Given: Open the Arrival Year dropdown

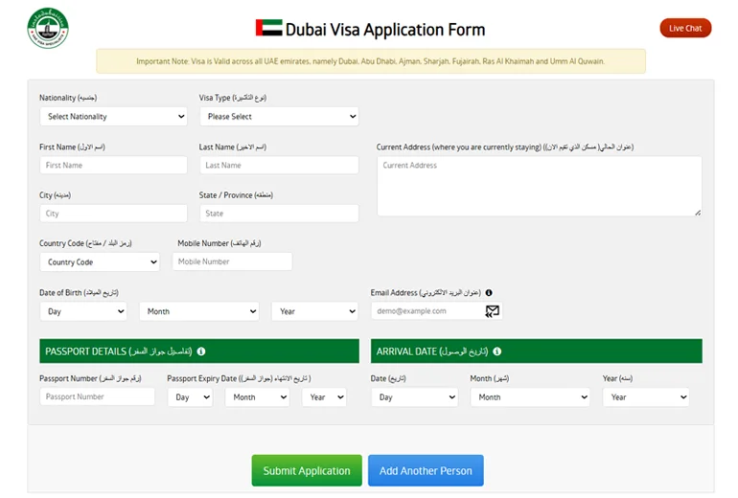Looking at the screenshot, I should click(646, 397).
